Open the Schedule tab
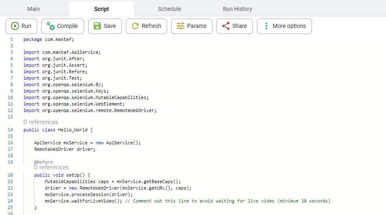The width and height of the screenshot is (386, 215). 170,9
